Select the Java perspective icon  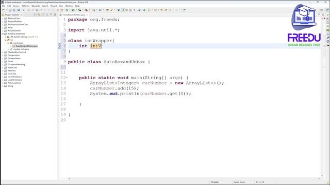(x=327, y=10)
